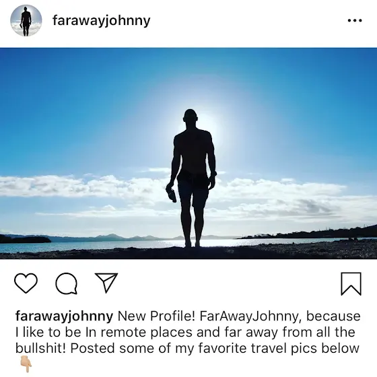Save the post with the bookmark icon
This screenshot has height=377, width=377.
click(351, 283)
